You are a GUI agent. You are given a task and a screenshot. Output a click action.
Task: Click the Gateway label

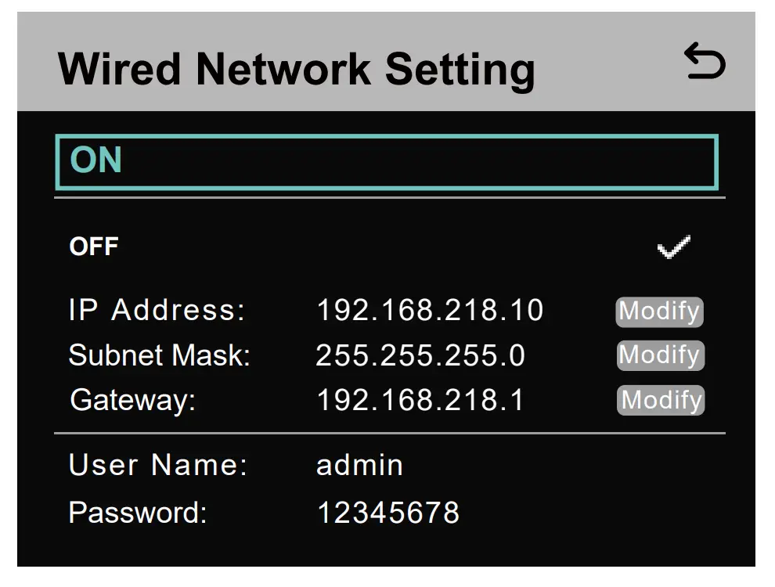pos(132,401)
